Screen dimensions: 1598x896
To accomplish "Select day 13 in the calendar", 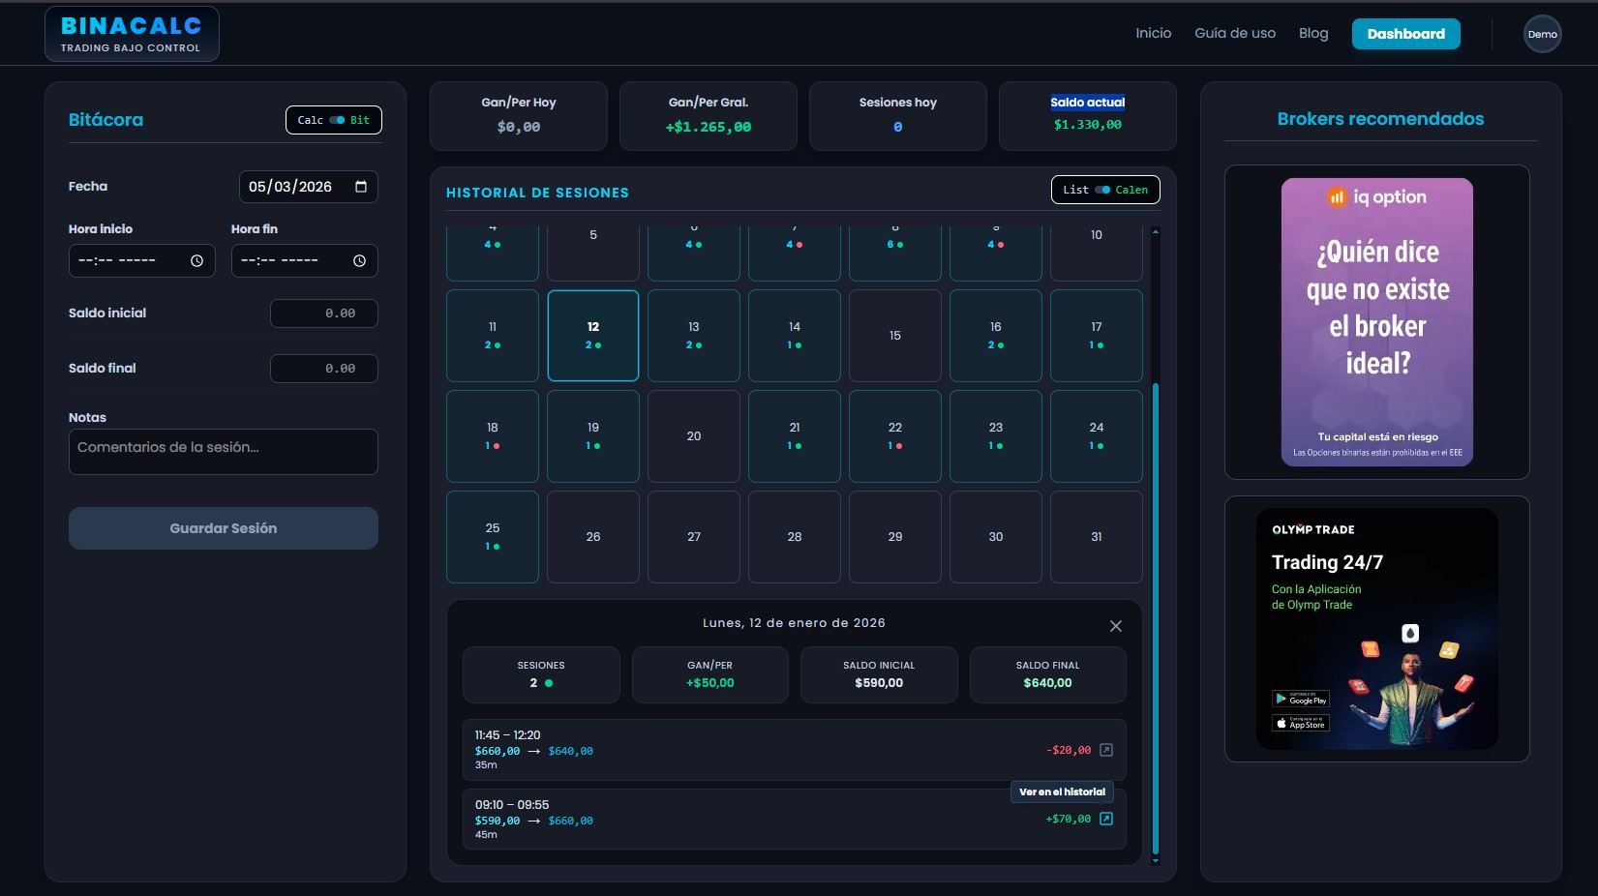I will [694, 335].
